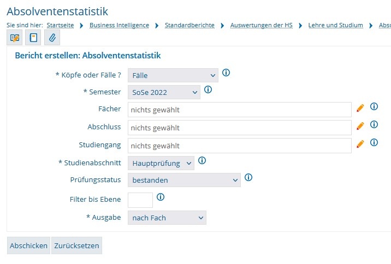Expand the Prüfungsstatus dropdown

click(x=183, y=180)
